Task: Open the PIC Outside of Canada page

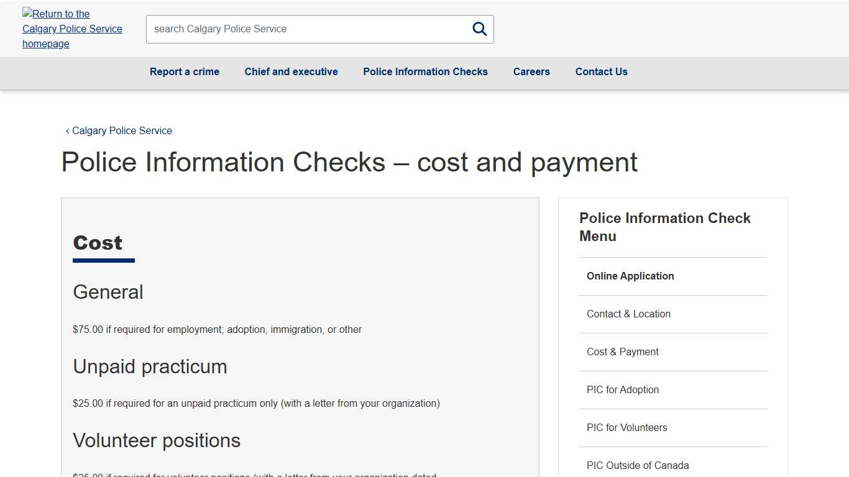Action: tap(638, 465)
